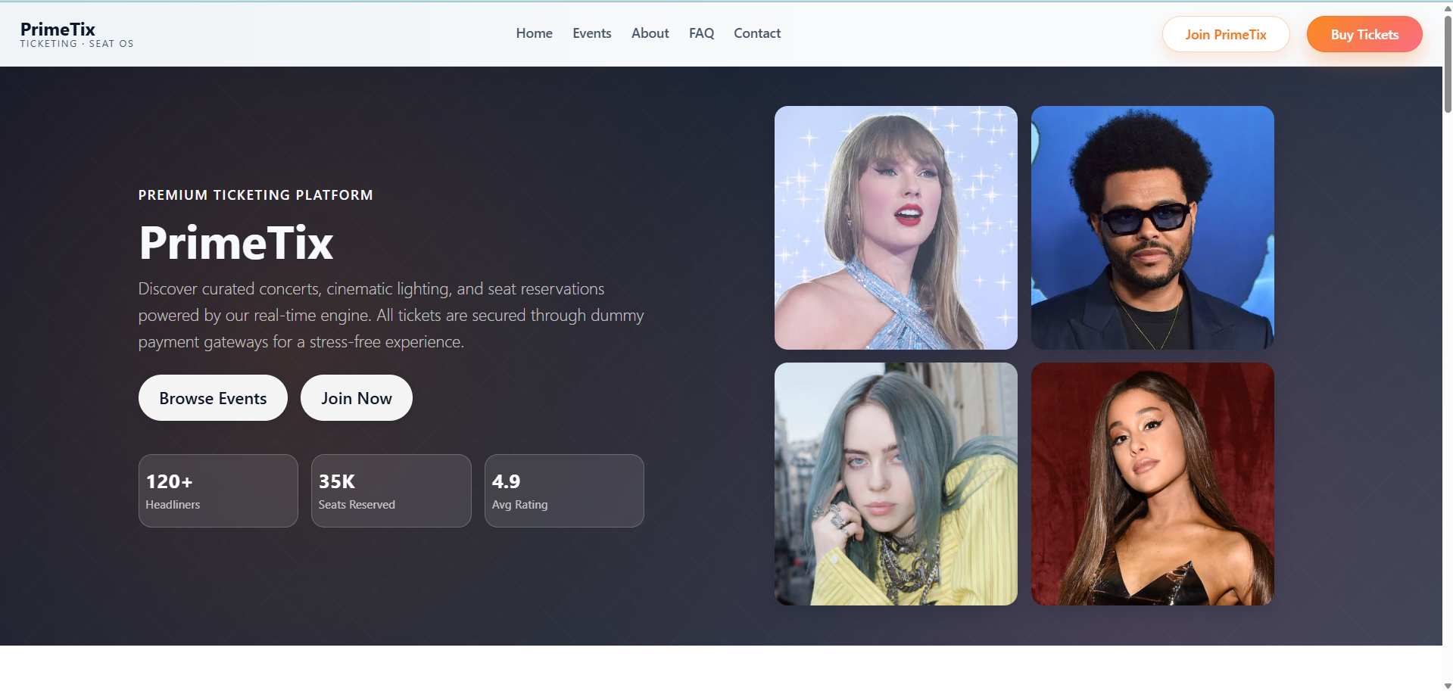This screenshot has height=691, width=1453.
Task: Click the scrollbar down arrow
Action: point(1448,685)
